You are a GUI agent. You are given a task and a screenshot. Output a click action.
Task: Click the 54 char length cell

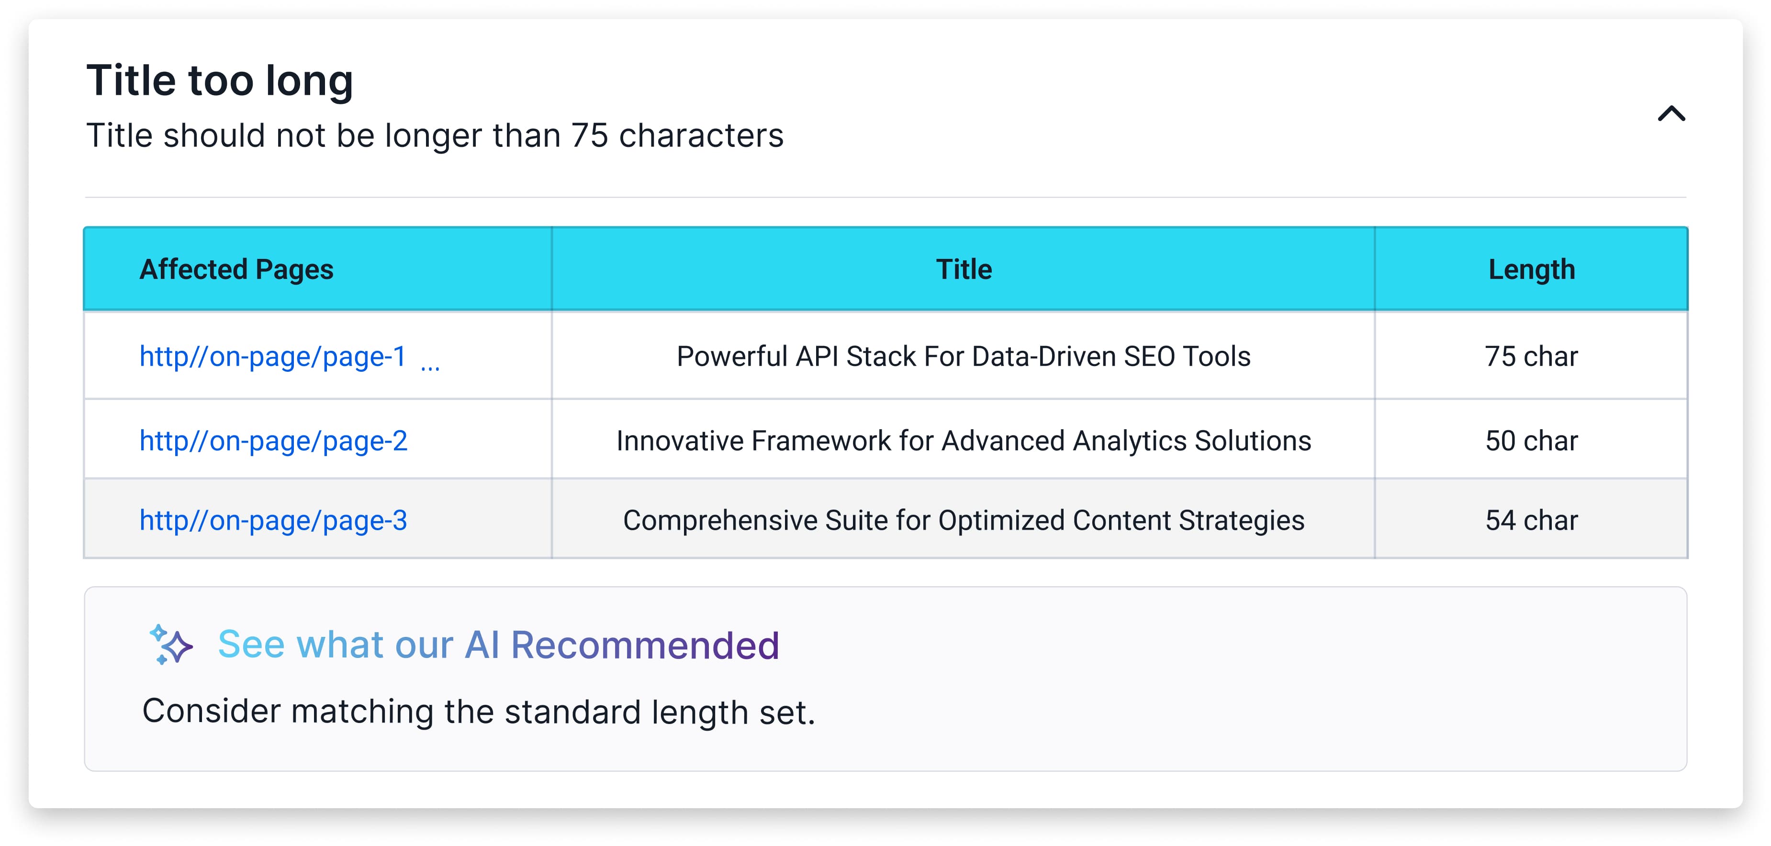pyautogui.click(x=1531, y=520)
